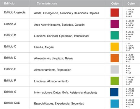Select 'Alimentación, Limpieza, Relajo' text
The width and height of the screenshot is (140, 109).
pyautogui.click(x=53, y=58)
